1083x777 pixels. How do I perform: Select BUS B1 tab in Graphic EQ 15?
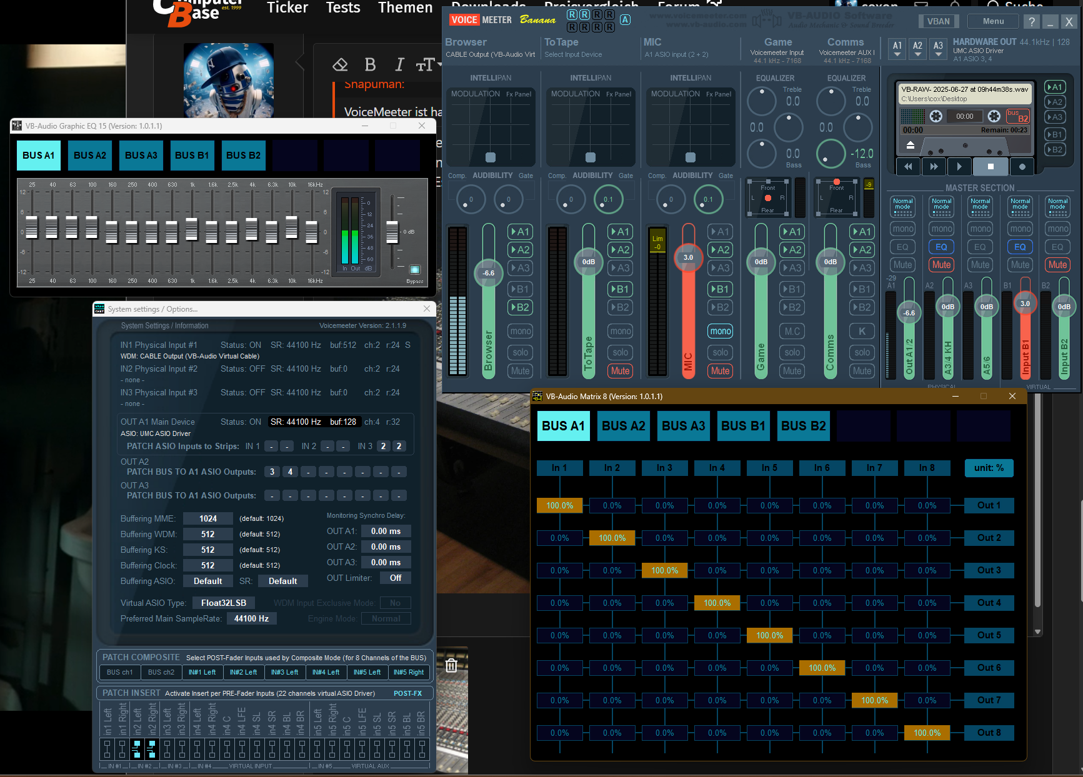[x=192, y=156]
